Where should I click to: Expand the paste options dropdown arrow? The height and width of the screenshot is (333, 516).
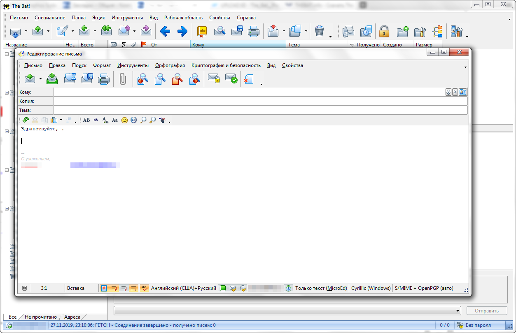[61, 120]
